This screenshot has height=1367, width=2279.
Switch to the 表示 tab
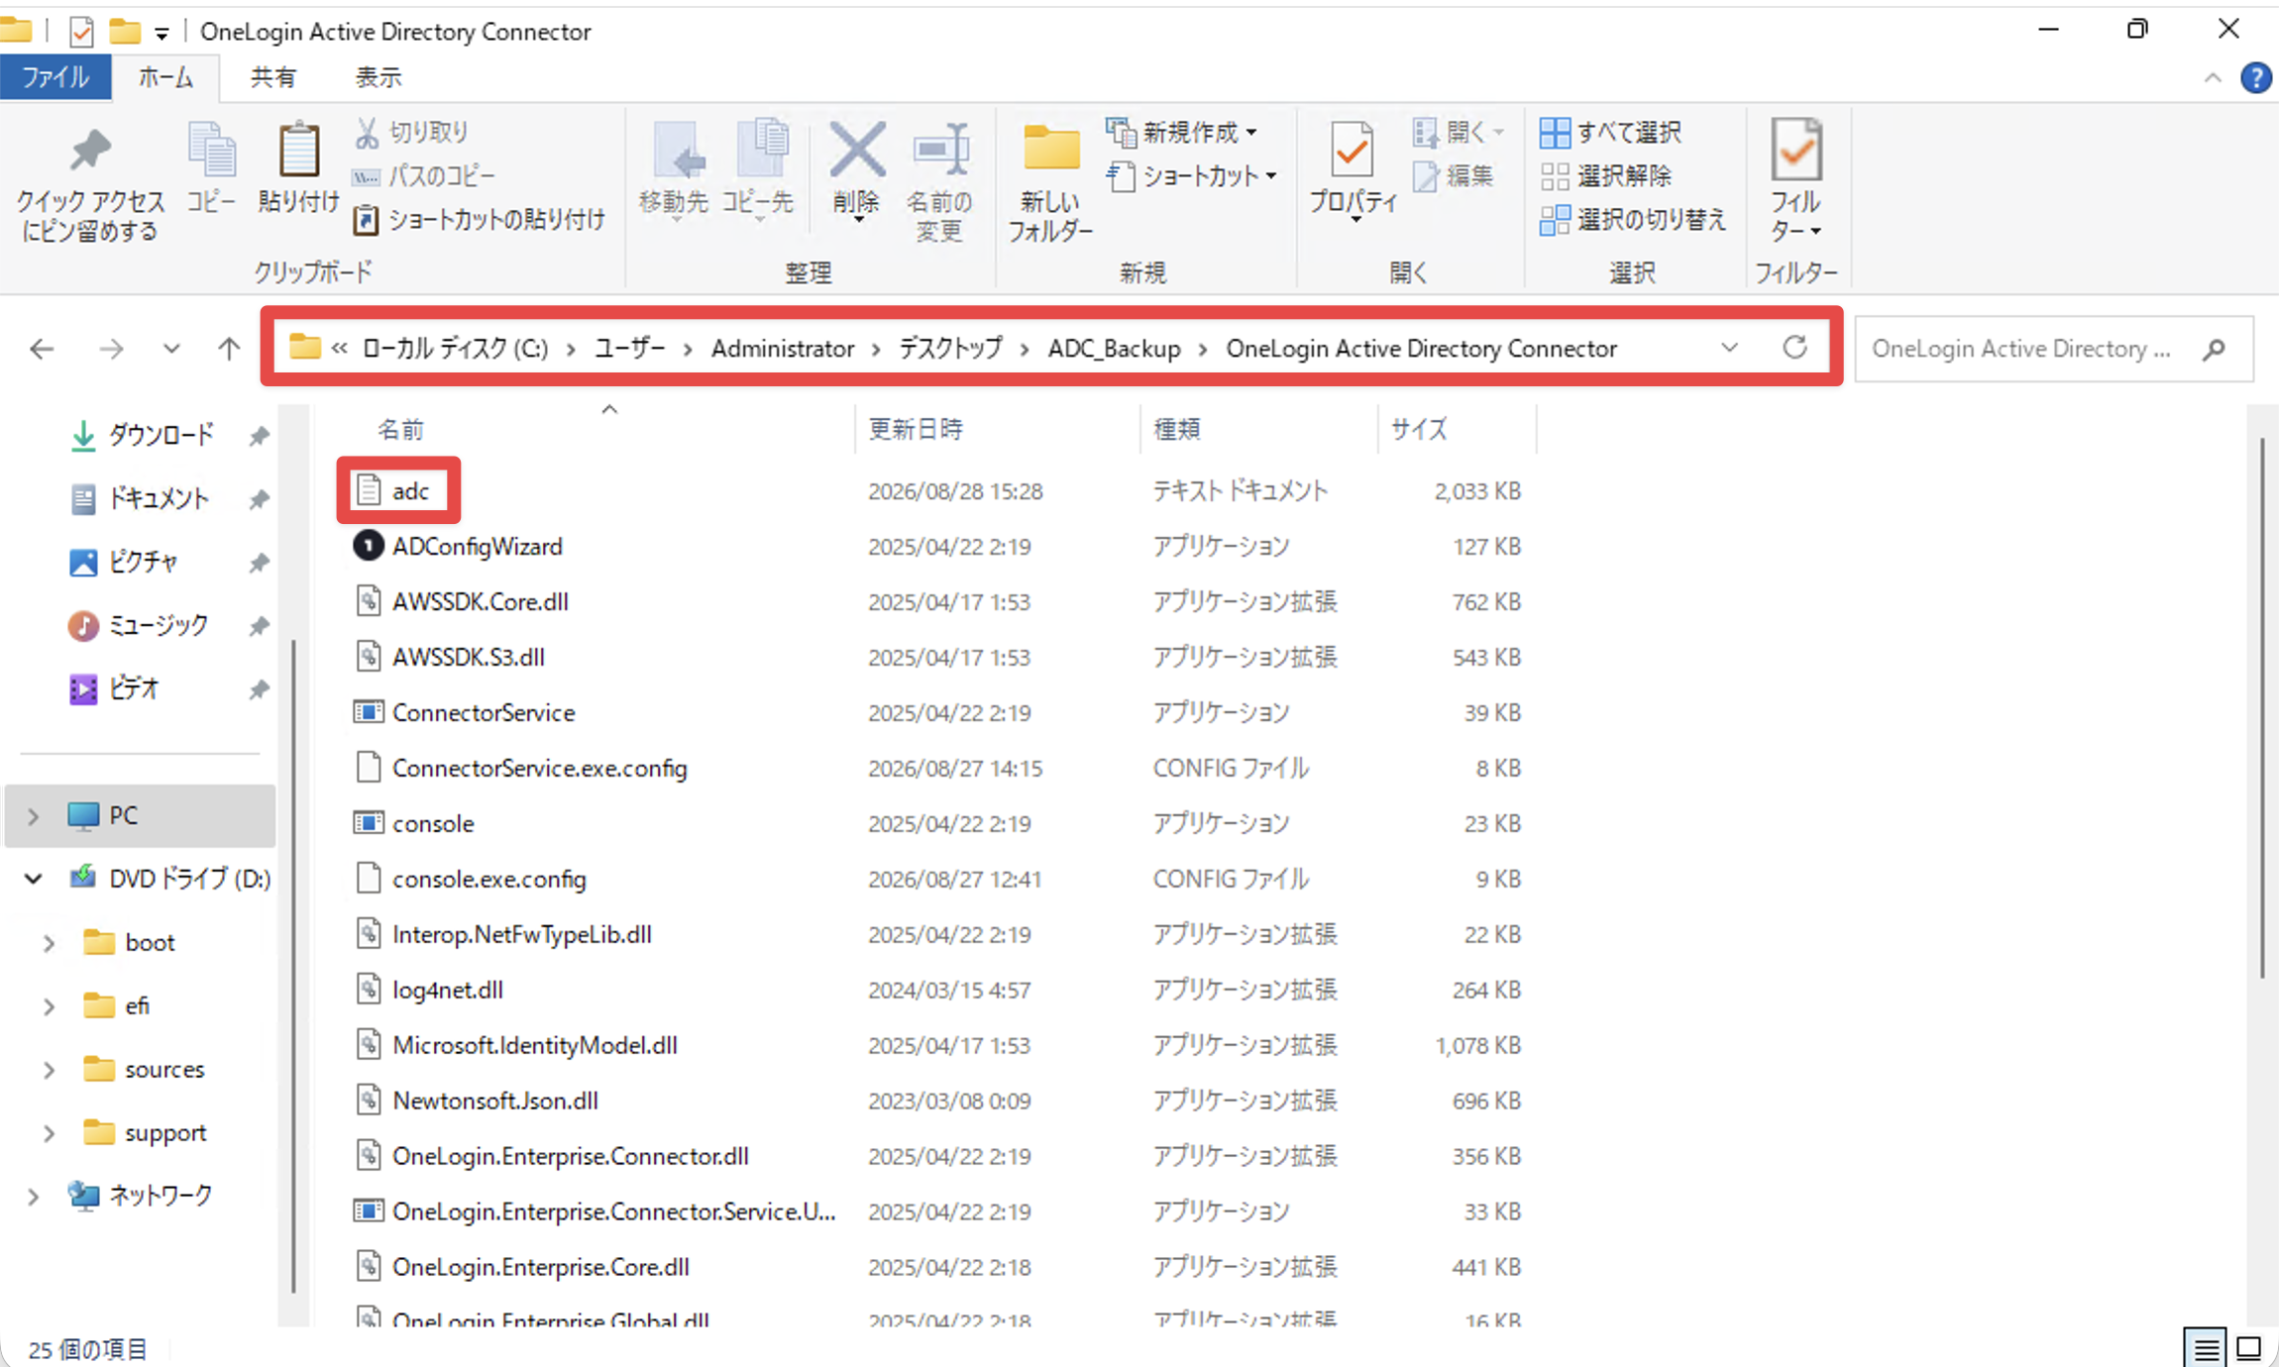[x=379, y=77]
